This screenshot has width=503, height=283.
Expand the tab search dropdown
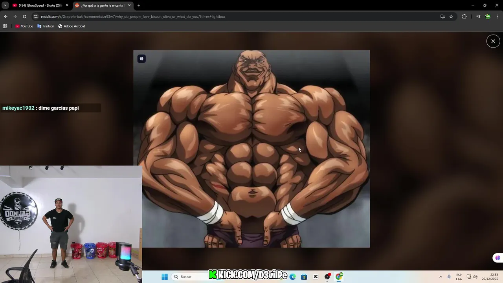pyautogui.click(x=5, y=5)
